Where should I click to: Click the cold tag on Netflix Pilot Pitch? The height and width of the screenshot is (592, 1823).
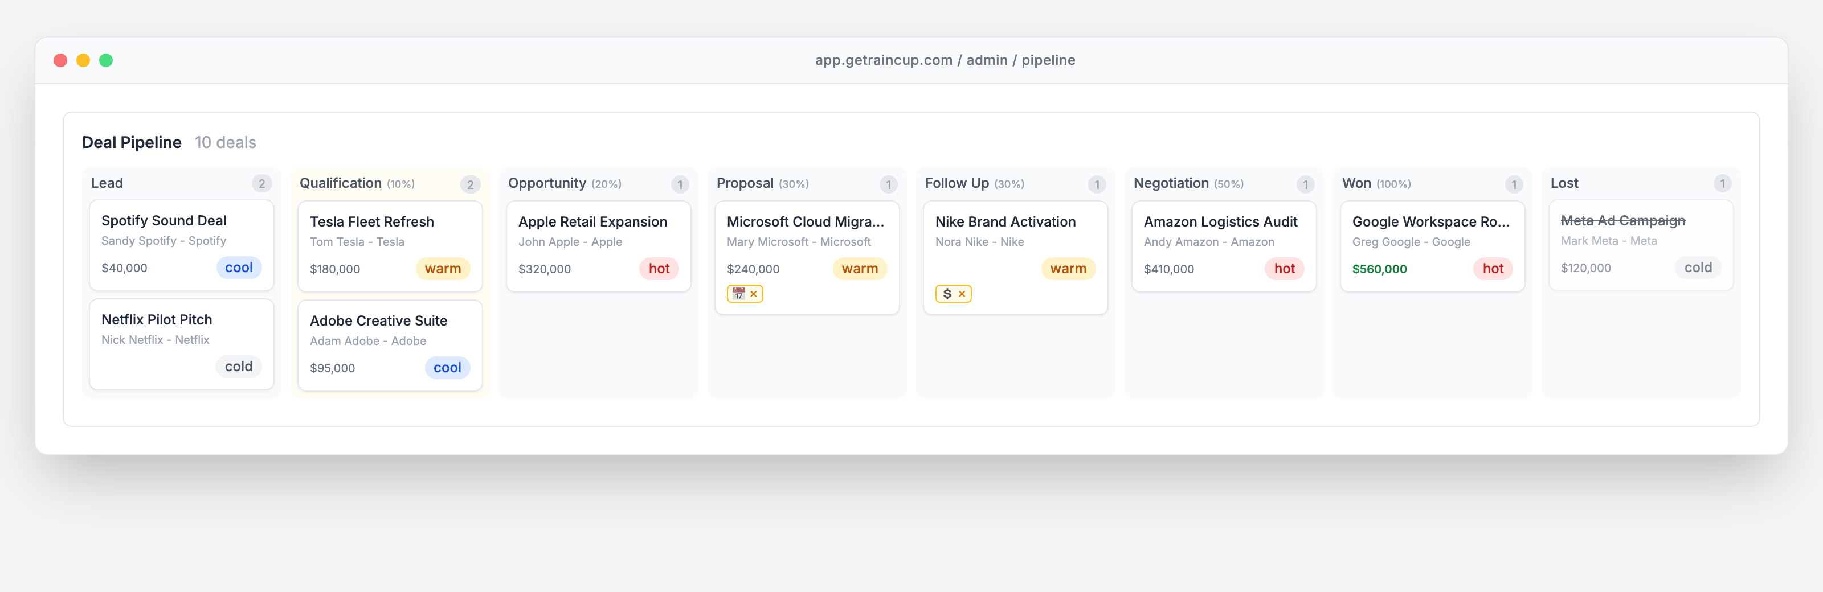[x=239, y=367]
